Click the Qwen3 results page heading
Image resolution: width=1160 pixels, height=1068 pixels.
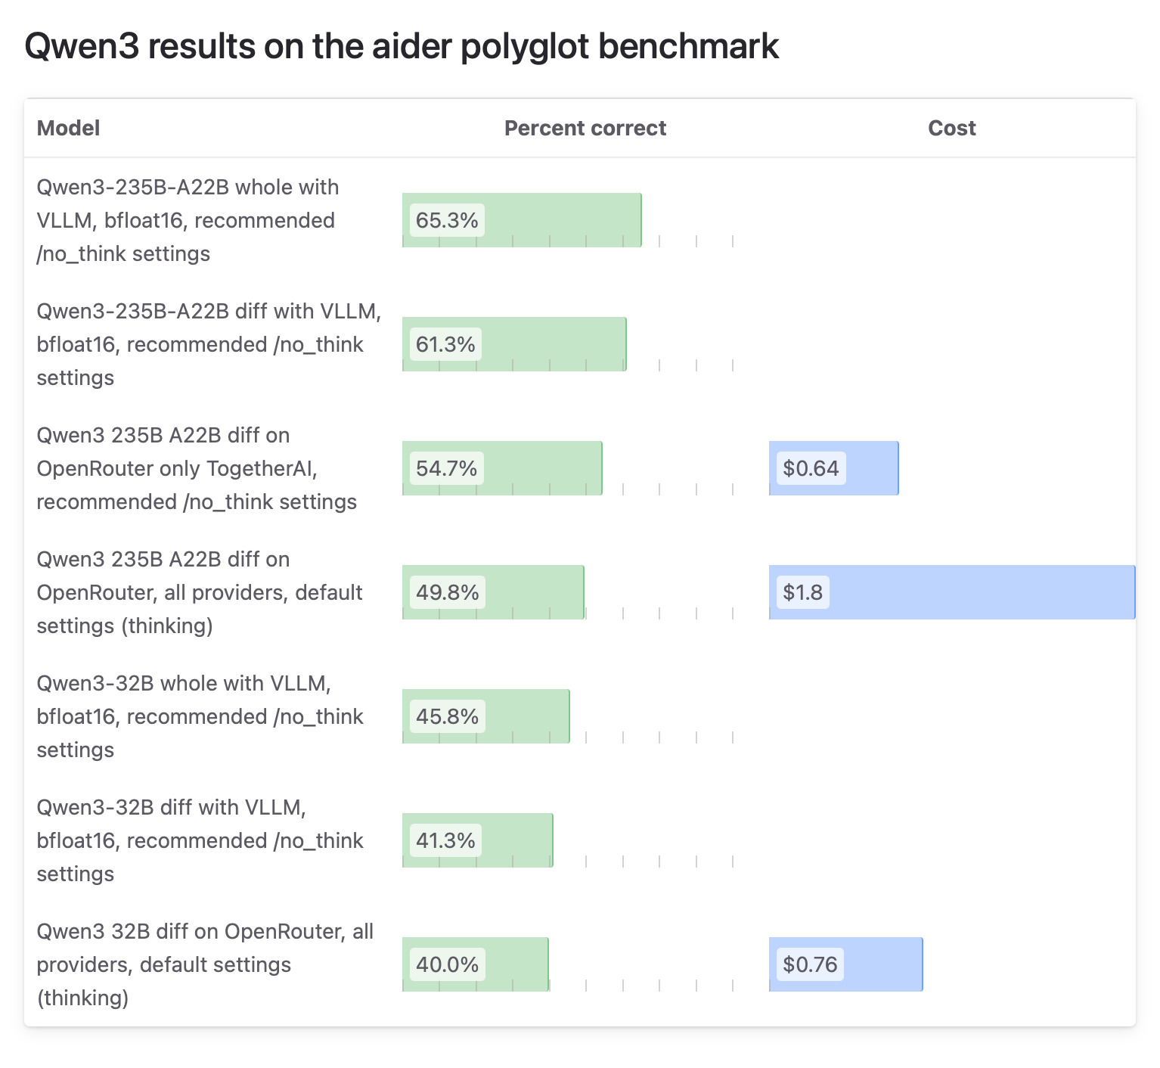pos(401,46)
